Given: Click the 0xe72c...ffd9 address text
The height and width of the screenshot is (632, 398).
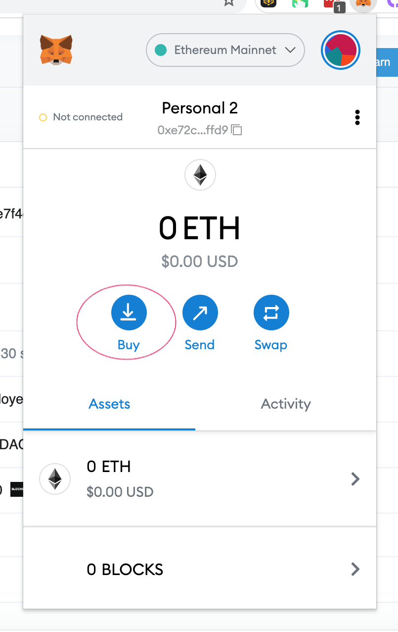Looking at the screenshot, I should click(192, 130).
